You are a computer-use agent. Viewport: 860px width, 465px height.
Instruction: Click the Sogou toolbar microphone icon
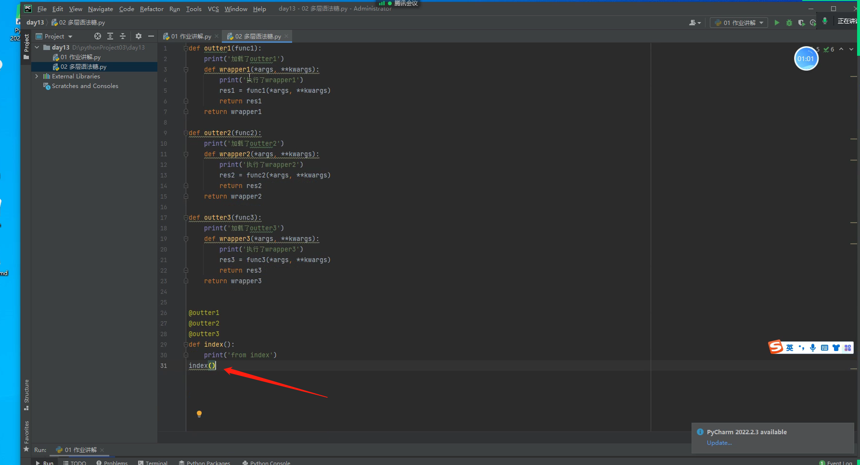pyautogui.click(x=813, y=348)
